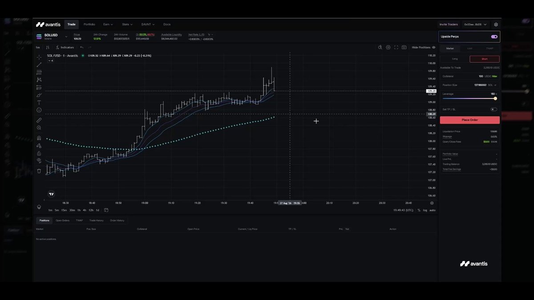Screen dimensions: 534x300
Task: Open the Open Orders tab
Action: (62, 220)
